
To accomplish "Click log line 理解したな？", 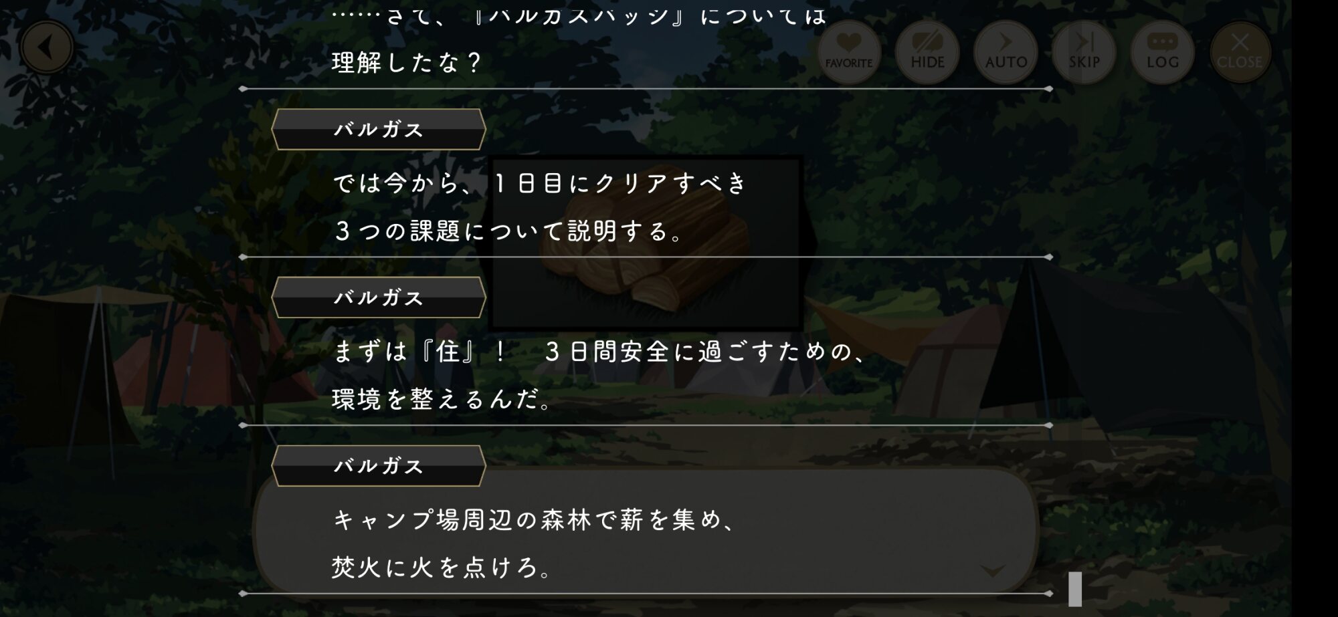I will coord(407,63).
